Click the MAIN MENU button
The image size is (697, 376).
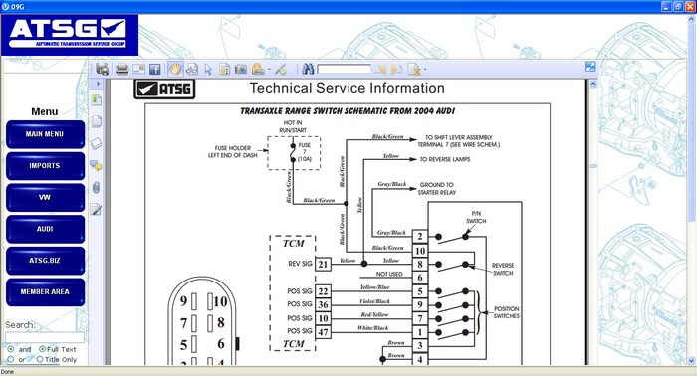click(45, 134)
